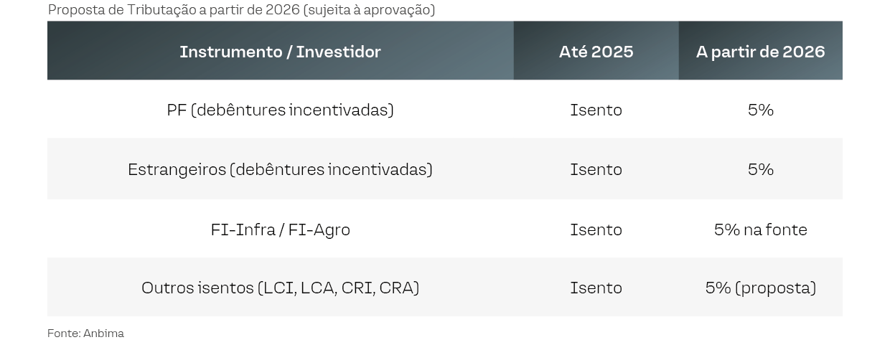The image size is (890, 350).
Task: Select 'Estrangeiros (debêntures incentivadas)' row label
Action: point(280,169)
